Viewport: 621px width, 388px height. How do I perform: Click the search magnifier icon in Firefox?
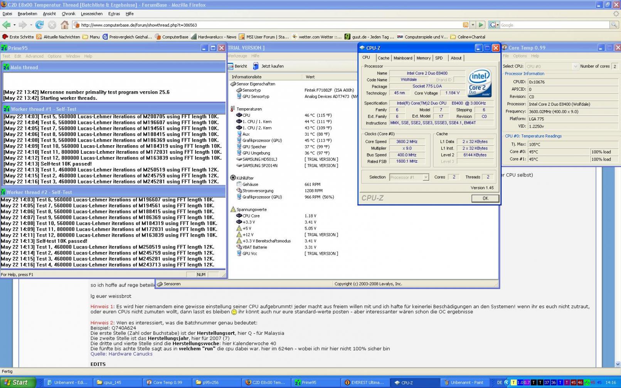click(x=614, y=25)
